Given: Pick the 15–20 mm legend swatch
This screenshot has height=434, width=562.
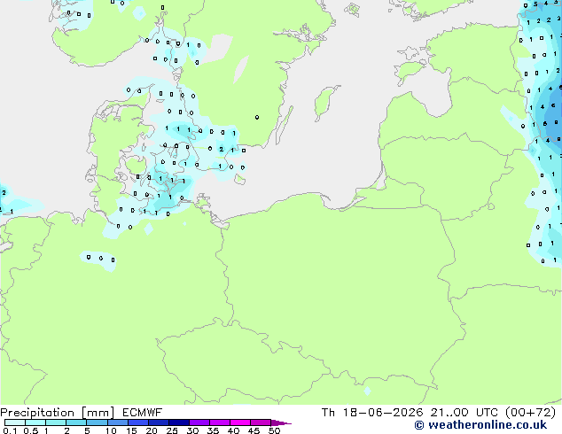Looking at the screenshot, I should pyautogui.click(x=138, y=422).
